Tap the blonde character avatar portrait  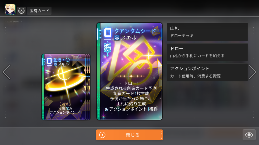10,9
